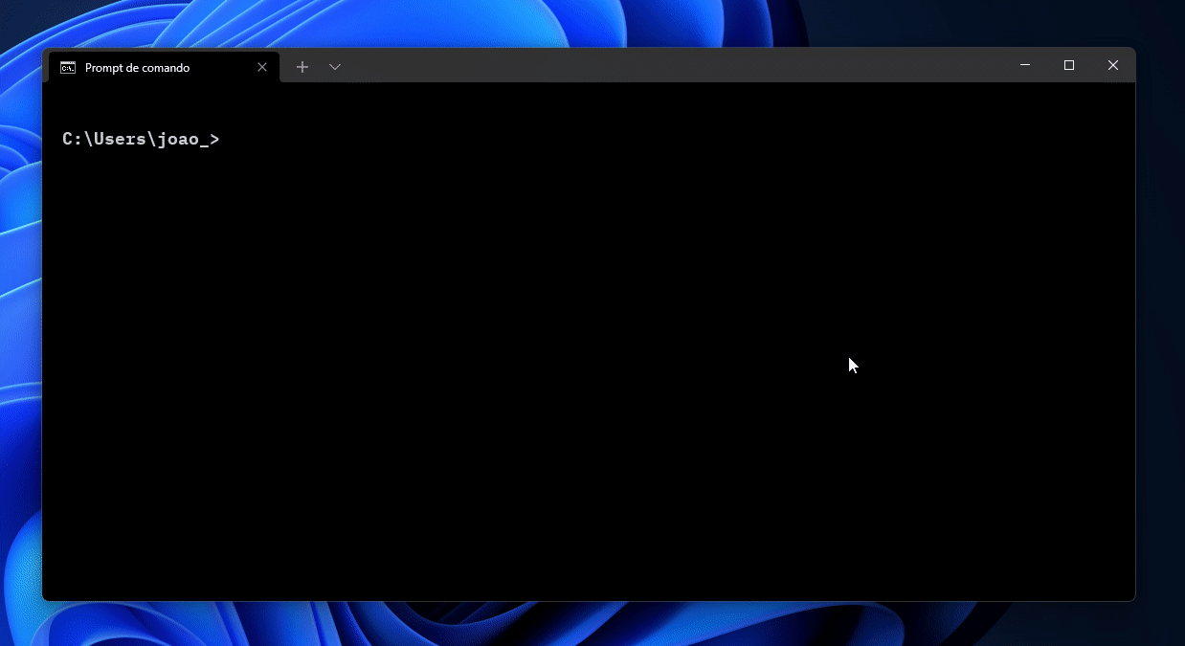Expand the new tab profile dropdown
The image size is (1185, 646).
click(335, 67)
